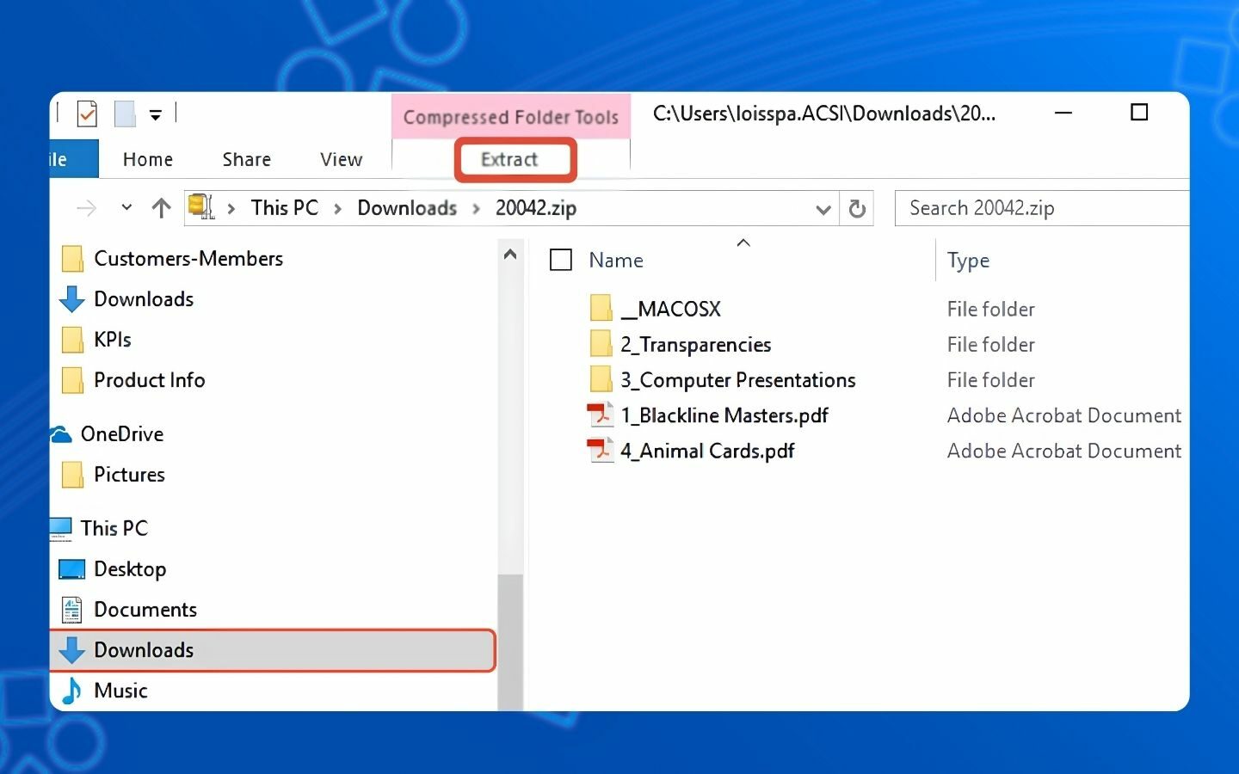Expand the chevron before This PC in breadcrumb
This screenshot has height=774, width=1239.
(231, 209)
